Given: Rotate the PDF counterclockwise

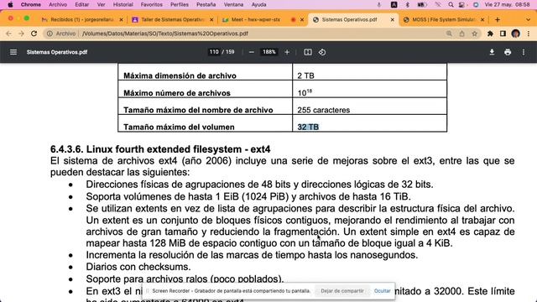Looking at the screenshot, I should (322, 52).
